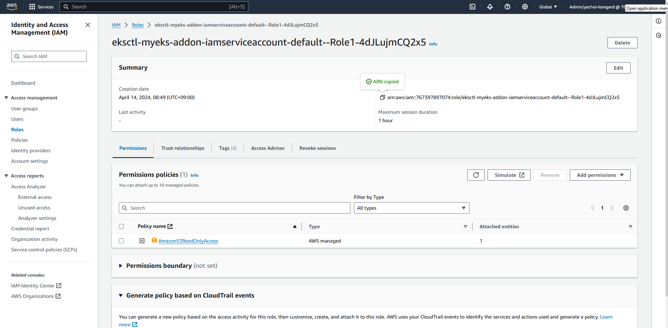The width and height of the screenshot is (668, 328).
Task: Click the Policy name external link icon
Action: coord(170,226)
